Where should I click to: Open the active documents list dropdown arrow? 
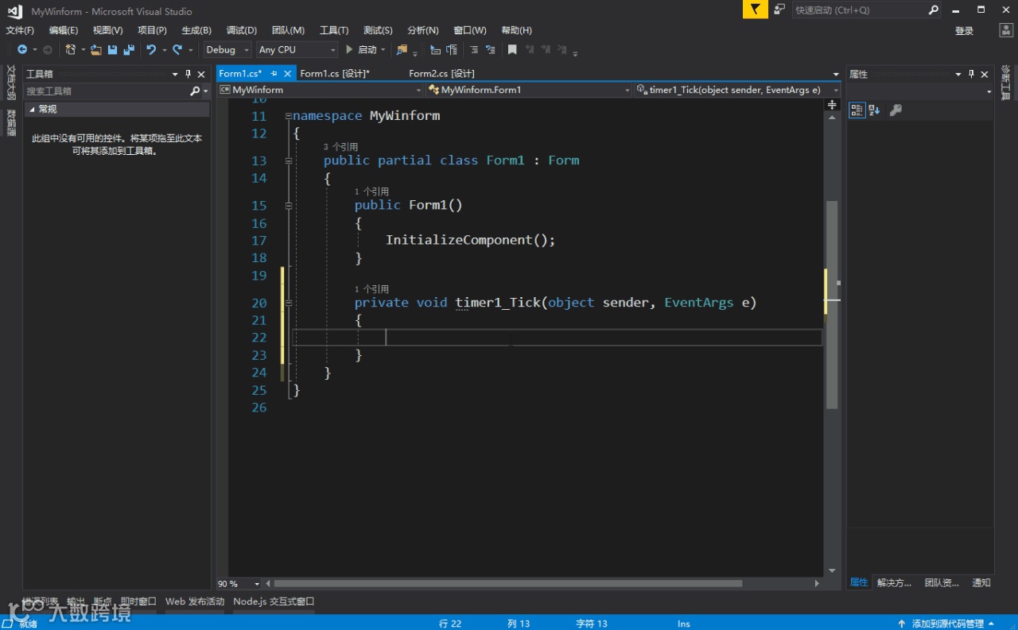coord(835,74)
